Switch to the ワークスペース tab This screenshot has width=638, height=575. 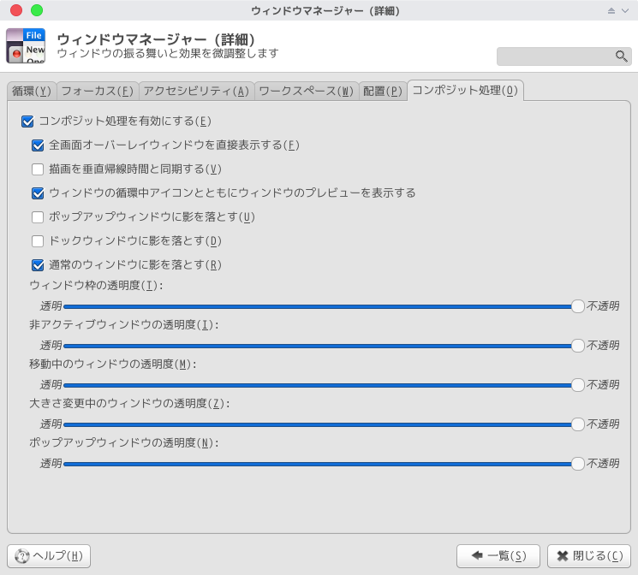pos(307,91)
